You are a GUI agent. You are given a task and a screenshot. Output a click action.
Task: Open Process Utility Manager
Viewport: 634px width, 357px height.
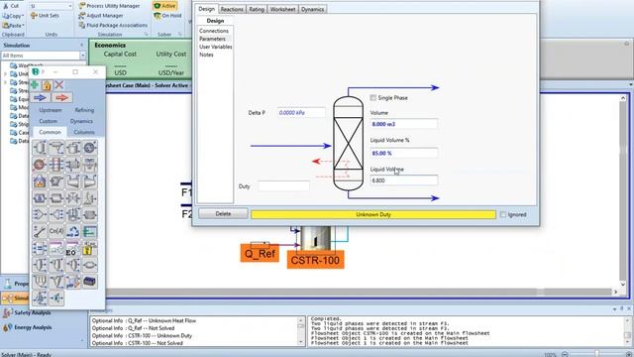[109, 6]
